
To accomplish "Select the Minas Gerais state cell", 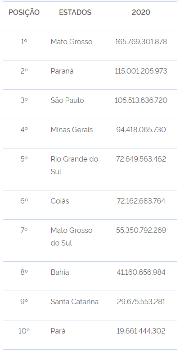I will click(72, 130).
